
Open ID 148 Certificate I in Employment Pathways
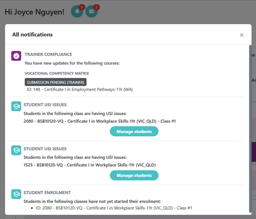click(x=79, y=90)
